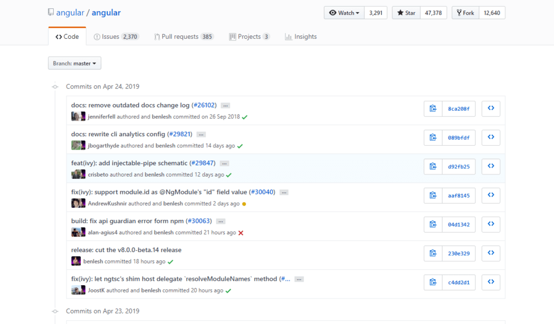Open commit hash d92fb25
The width and height of the screenshot is (554, 324).
[x=459, y=166]
